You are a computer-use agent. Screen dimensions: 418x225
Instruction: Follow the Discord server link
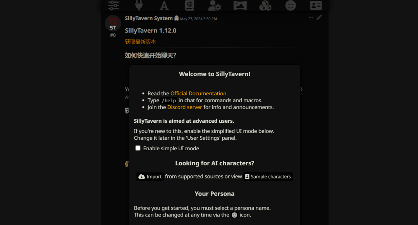click(185, 107)
